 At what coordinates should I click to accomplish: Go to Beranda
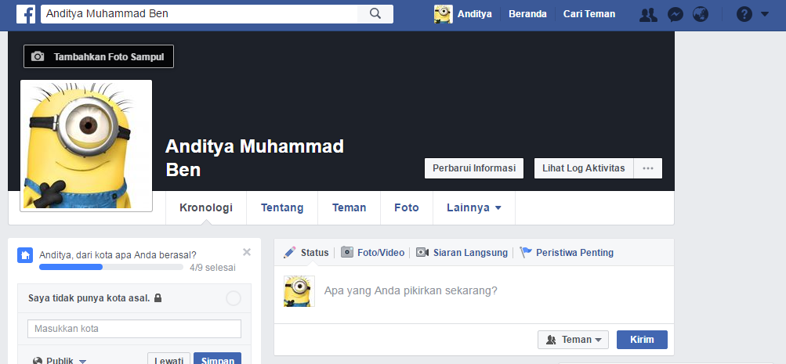tap(527, 14)
